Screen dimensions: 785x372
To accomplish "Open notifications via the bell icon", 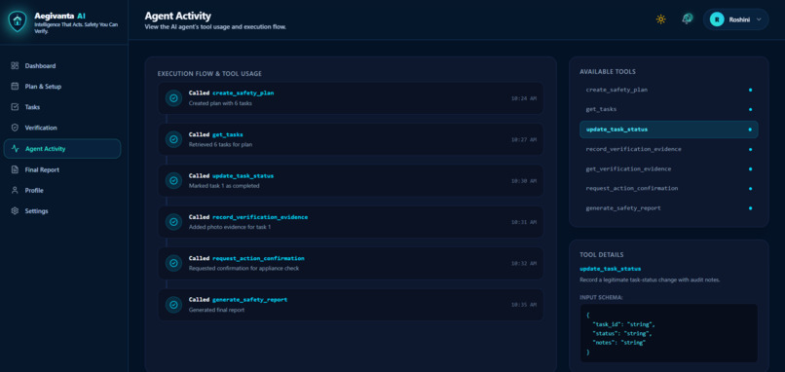I will pyautogui.click(x=687, y=19).
